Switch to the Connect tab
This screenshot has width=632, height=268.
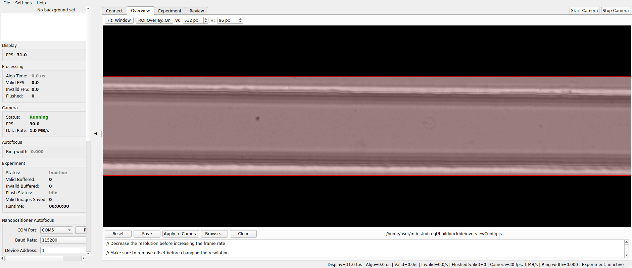[114, 11]
